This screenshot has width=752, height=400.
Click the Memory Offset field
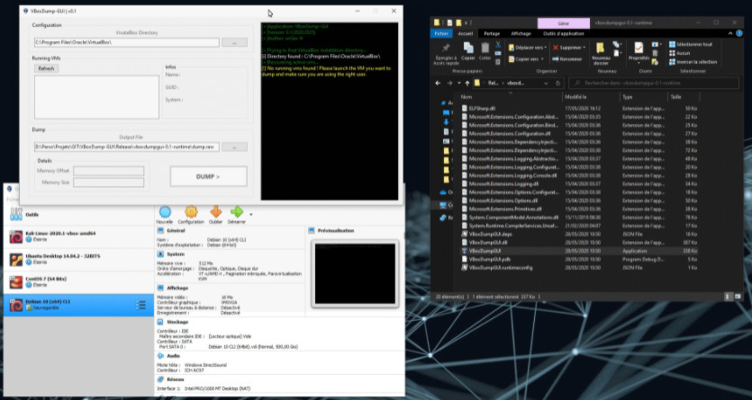[x=108, y=171]
